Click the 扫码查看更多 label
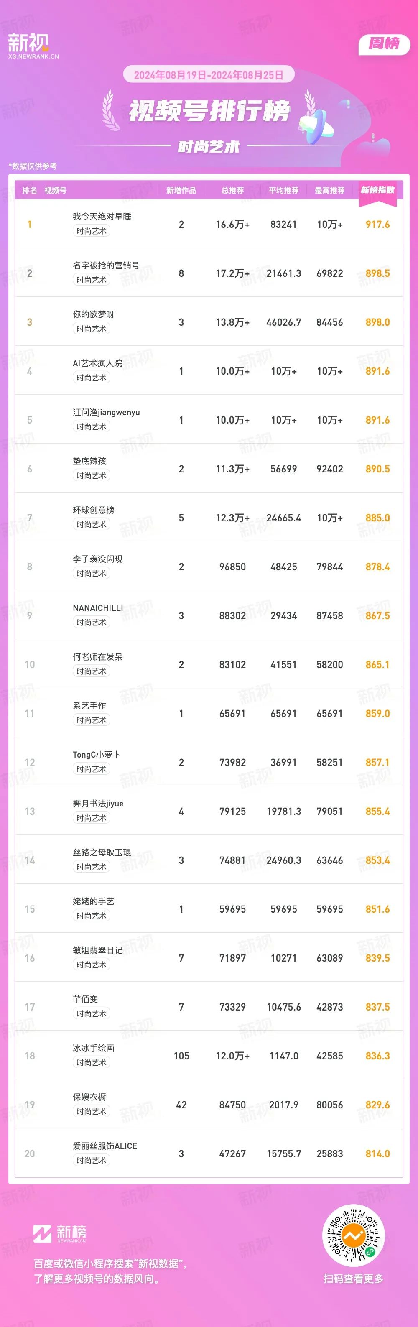Viewport: 418px width, 1327px height. point(354,1279)
